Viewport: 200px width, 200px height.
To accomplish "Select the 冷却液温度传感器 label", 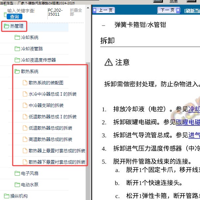I will [38, 60].
